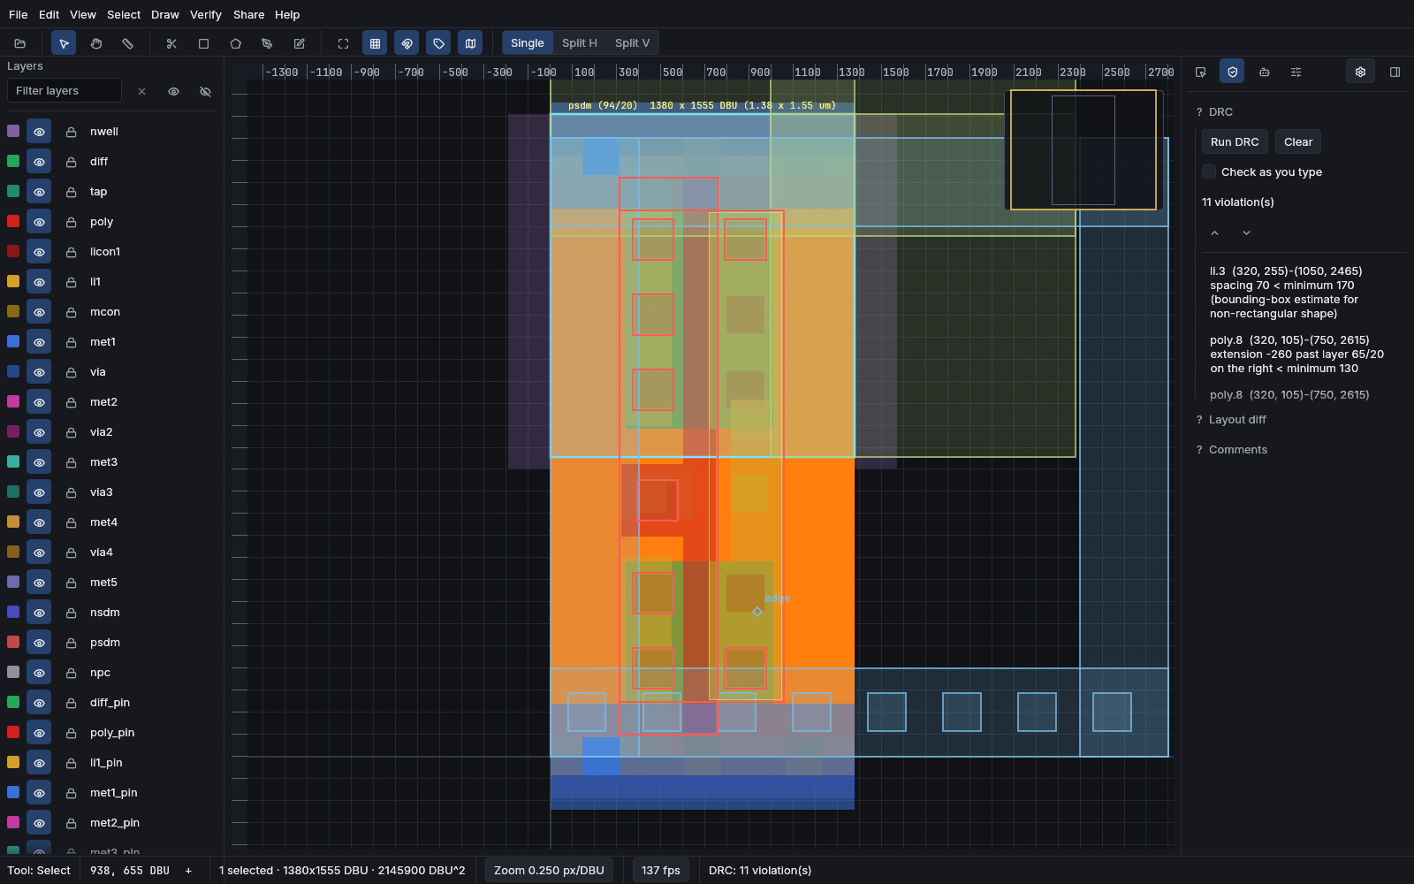The height and width of the screenshot is (884, 1414).
Task: Toggle the snapping icon in the toolbar
Action: [407, 43]
